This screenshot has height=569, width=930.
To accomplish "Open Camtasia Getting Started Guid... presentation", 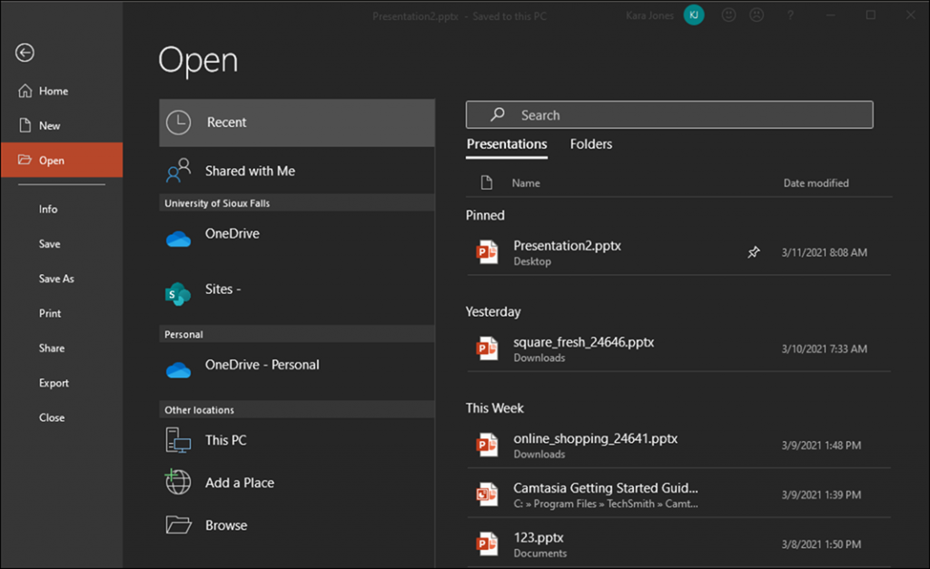I will tap(606, 488).
